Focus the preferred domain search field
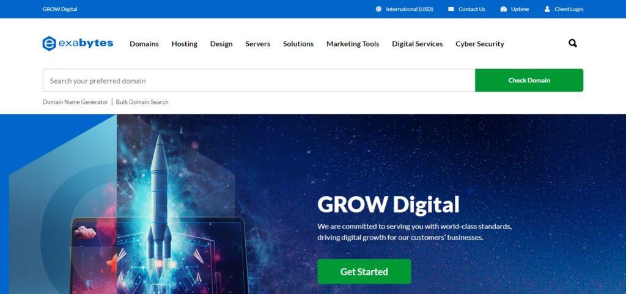Image resolution: width=626 pixels, height=294 pixels. [259, 80]
